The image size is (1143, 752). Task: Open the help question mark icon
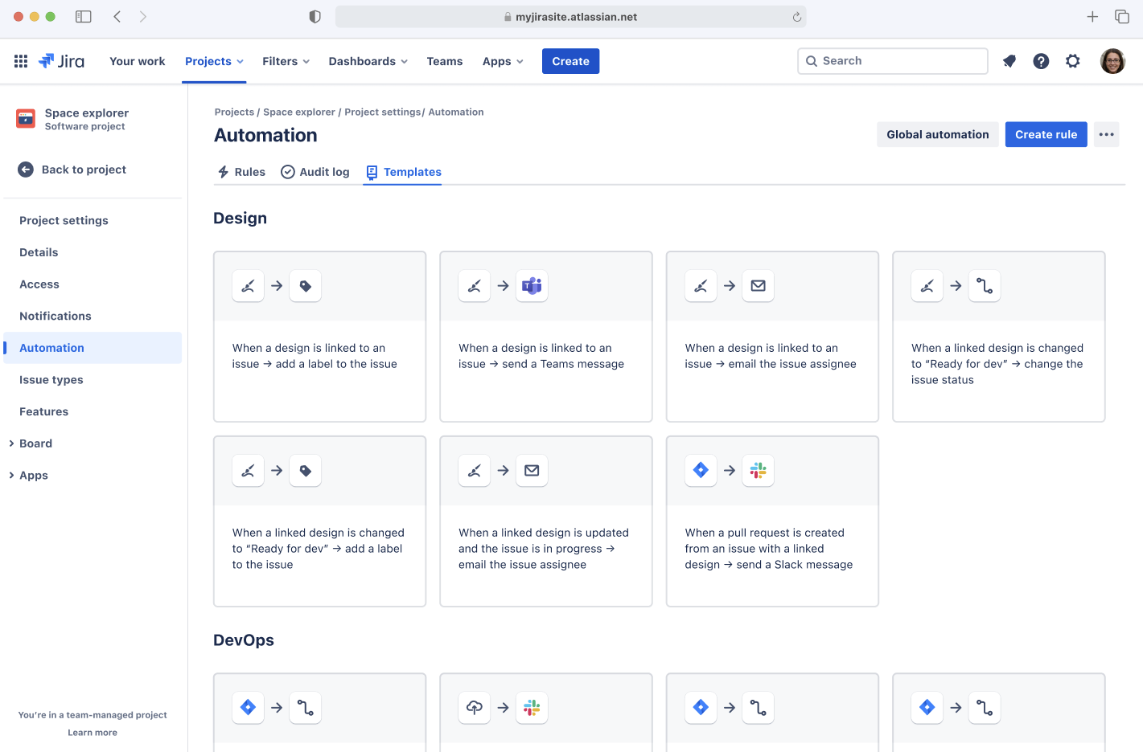point(1041,60)
